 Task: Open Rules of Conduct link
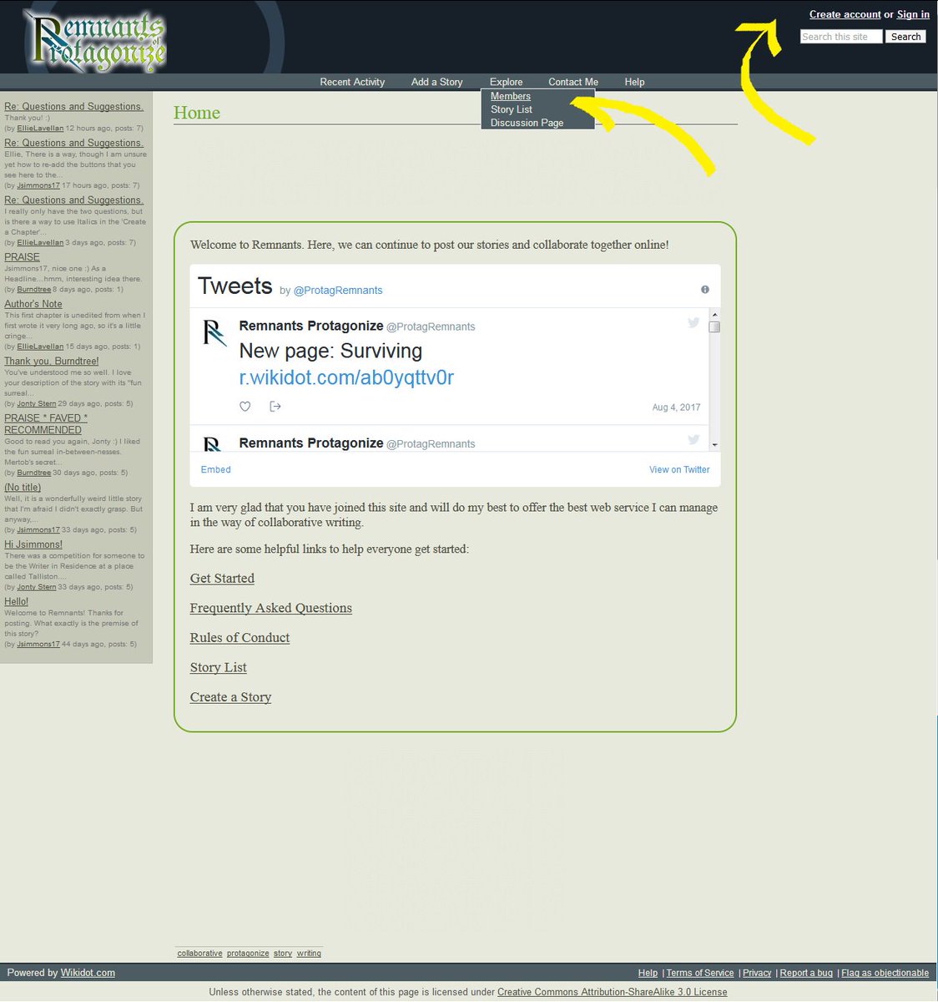pos(240,637)
